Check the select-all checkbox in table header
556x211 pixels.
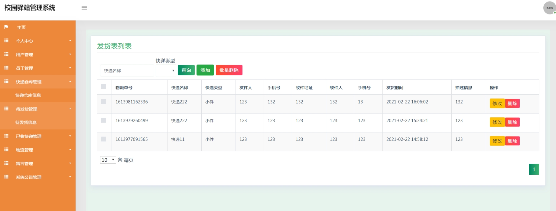pos(103,87)
